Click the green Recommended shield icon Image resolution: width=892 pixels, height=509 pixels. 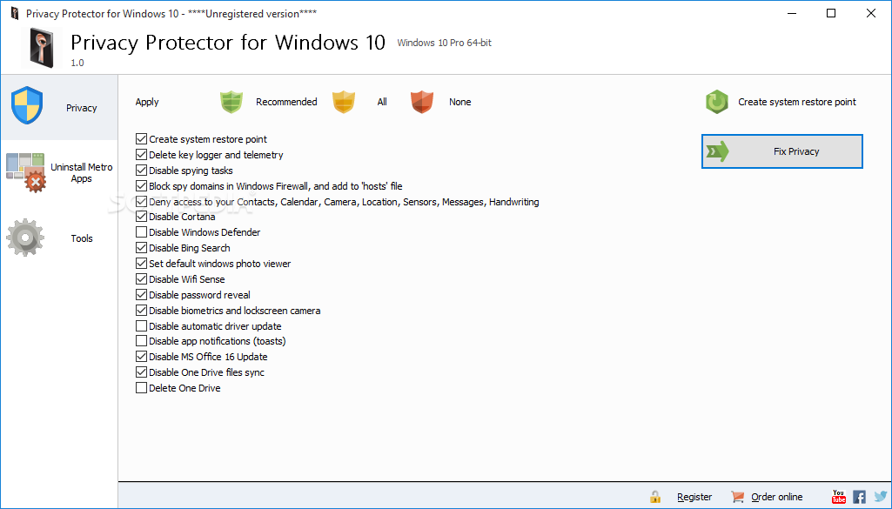tap(231, 102)
